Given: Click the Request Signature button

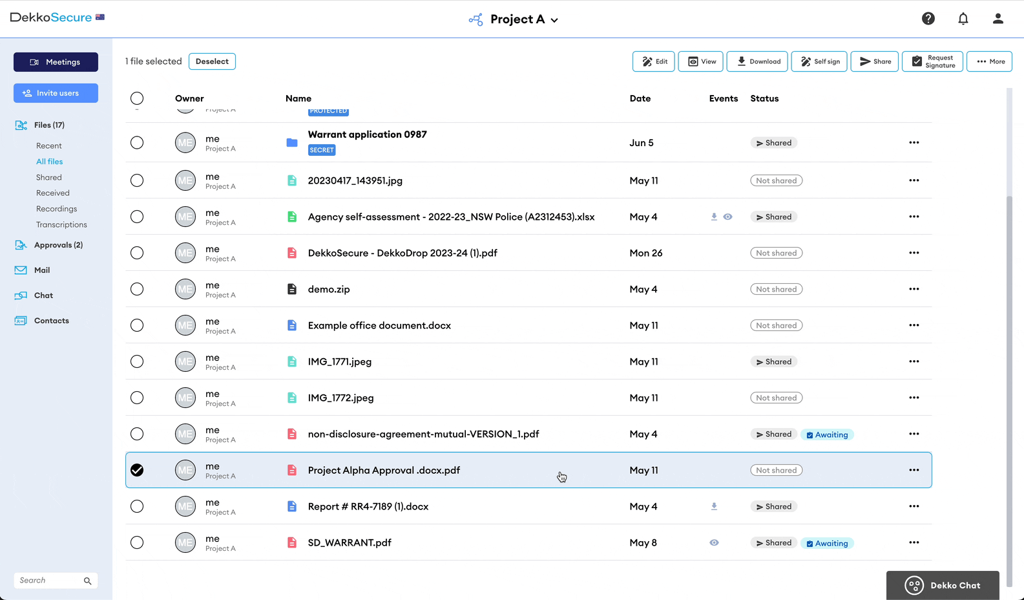Looking at the screenshot, I should 932,61.
